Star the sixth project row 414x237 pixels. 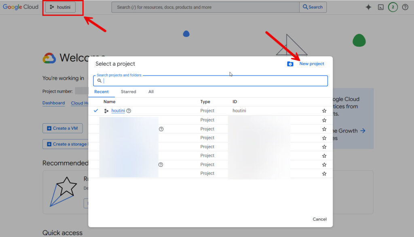coord(324,156)
